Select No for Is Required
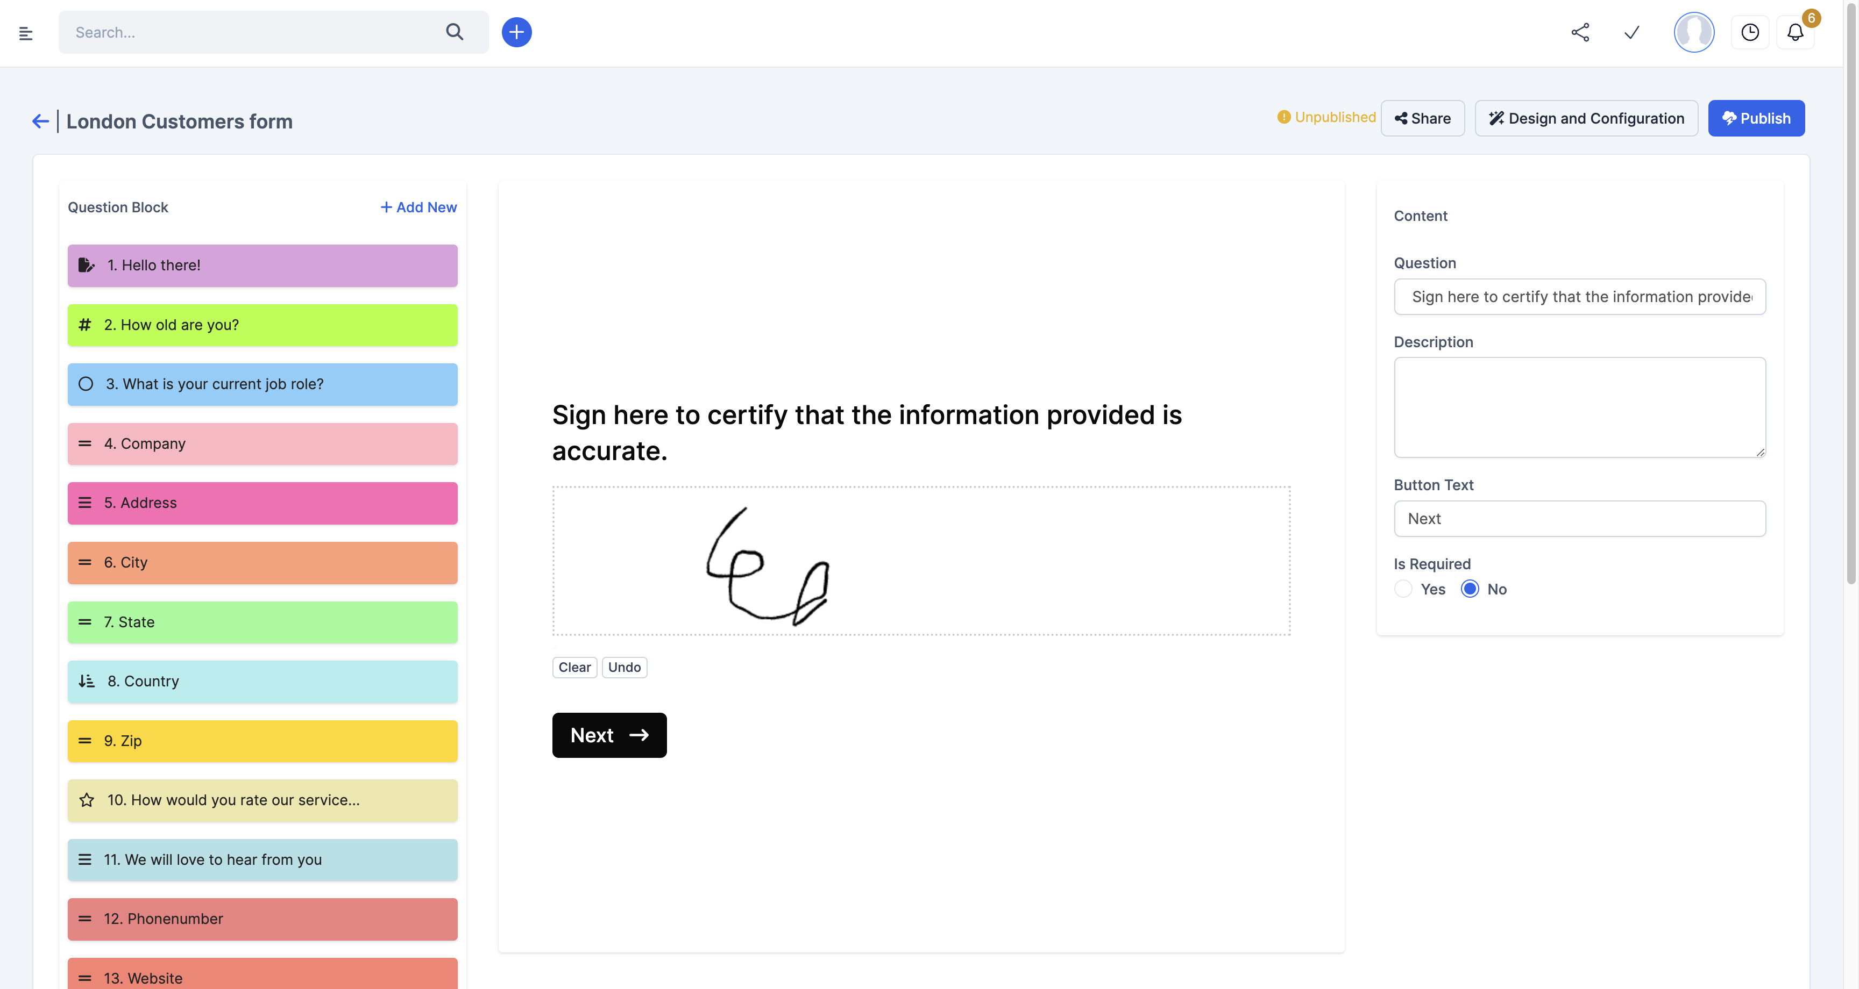This screenshot has width=1859, height=989. (1470, 589)
